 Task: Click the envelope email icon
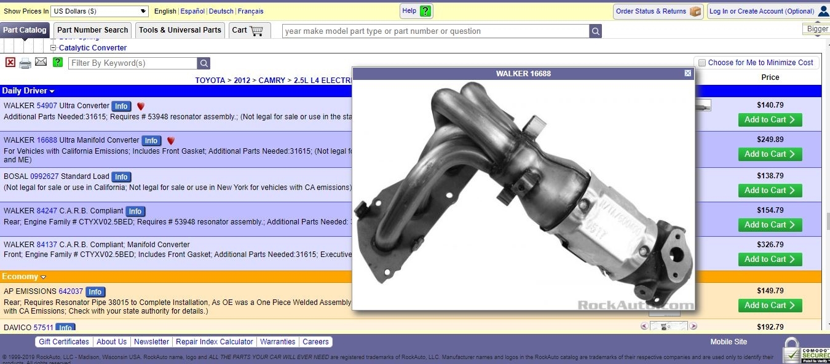41,62
